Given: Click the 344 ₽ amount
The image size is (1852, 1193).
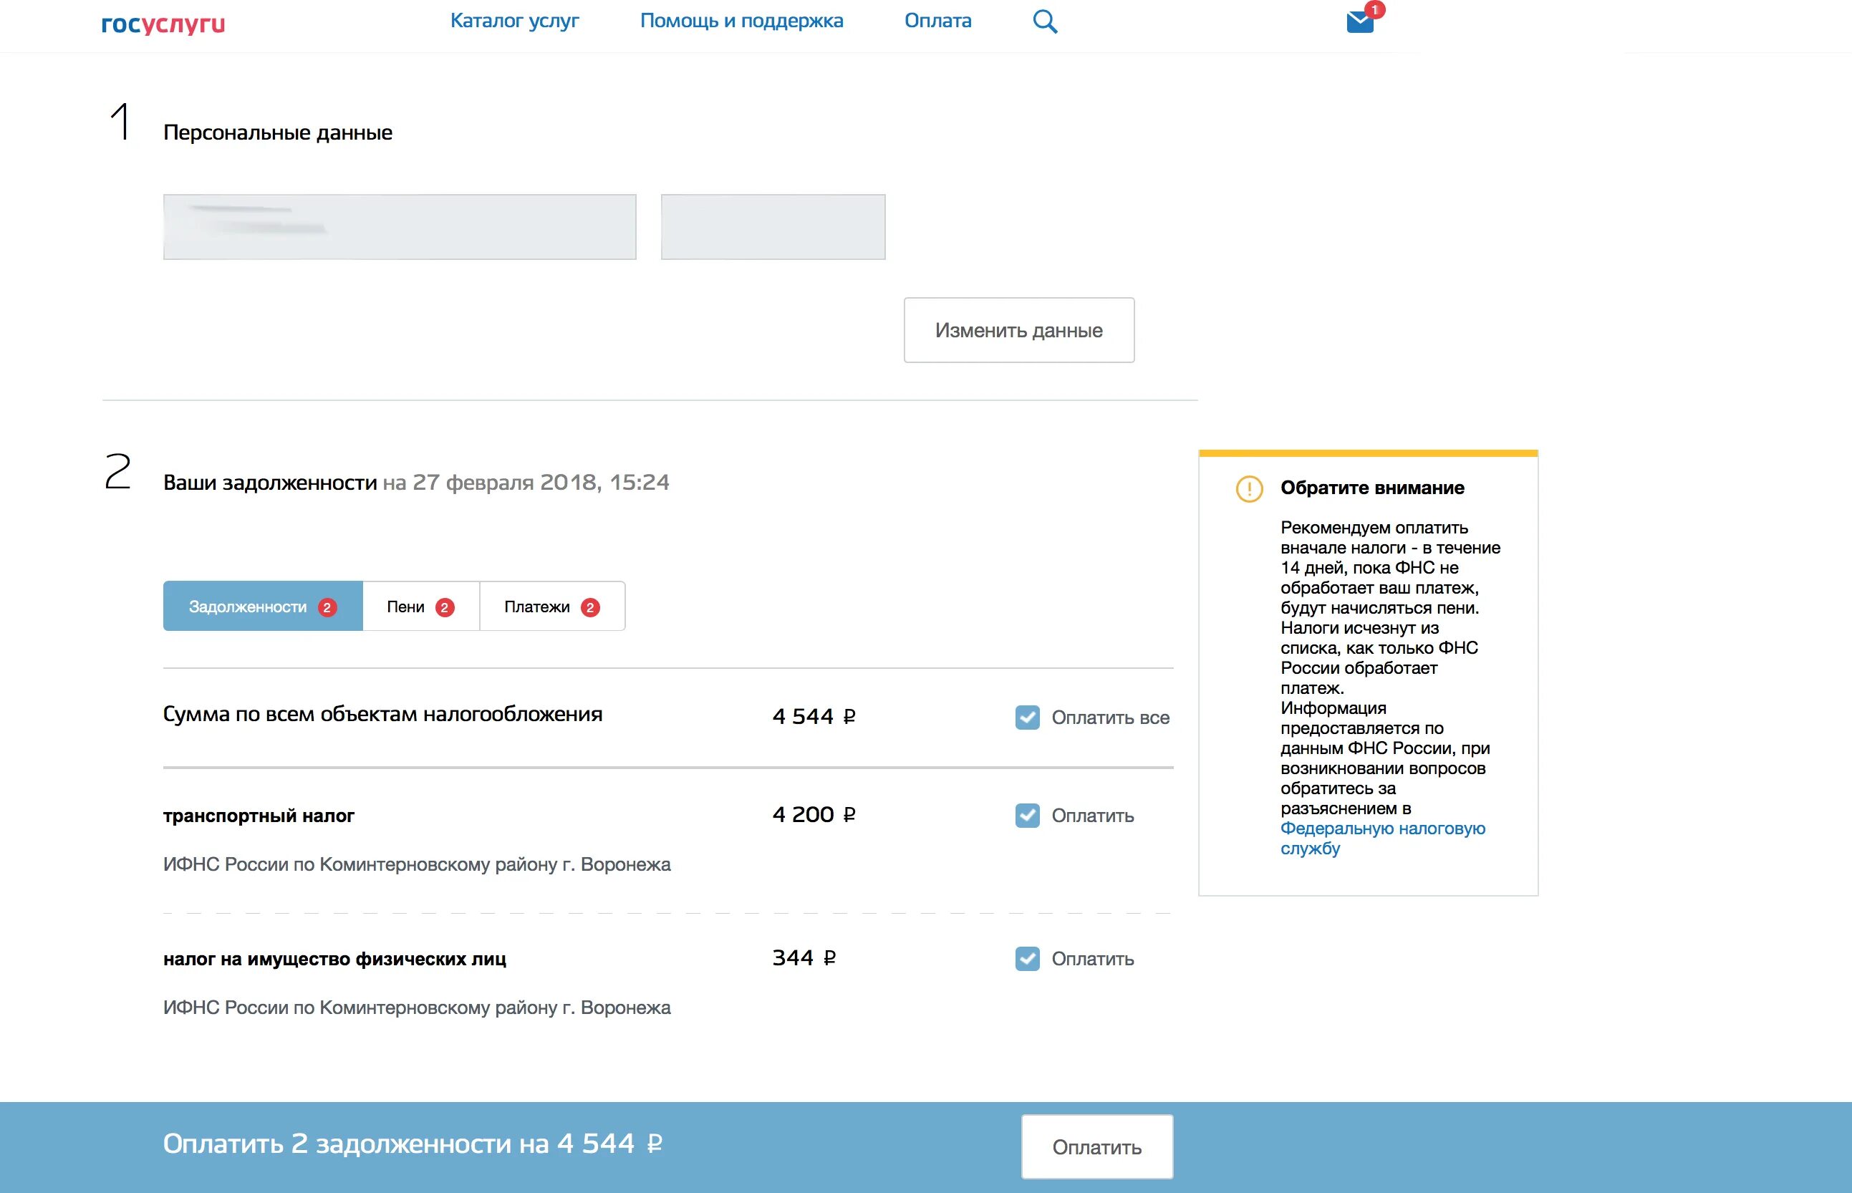Looking at the screenshot, I should [804, 958].
